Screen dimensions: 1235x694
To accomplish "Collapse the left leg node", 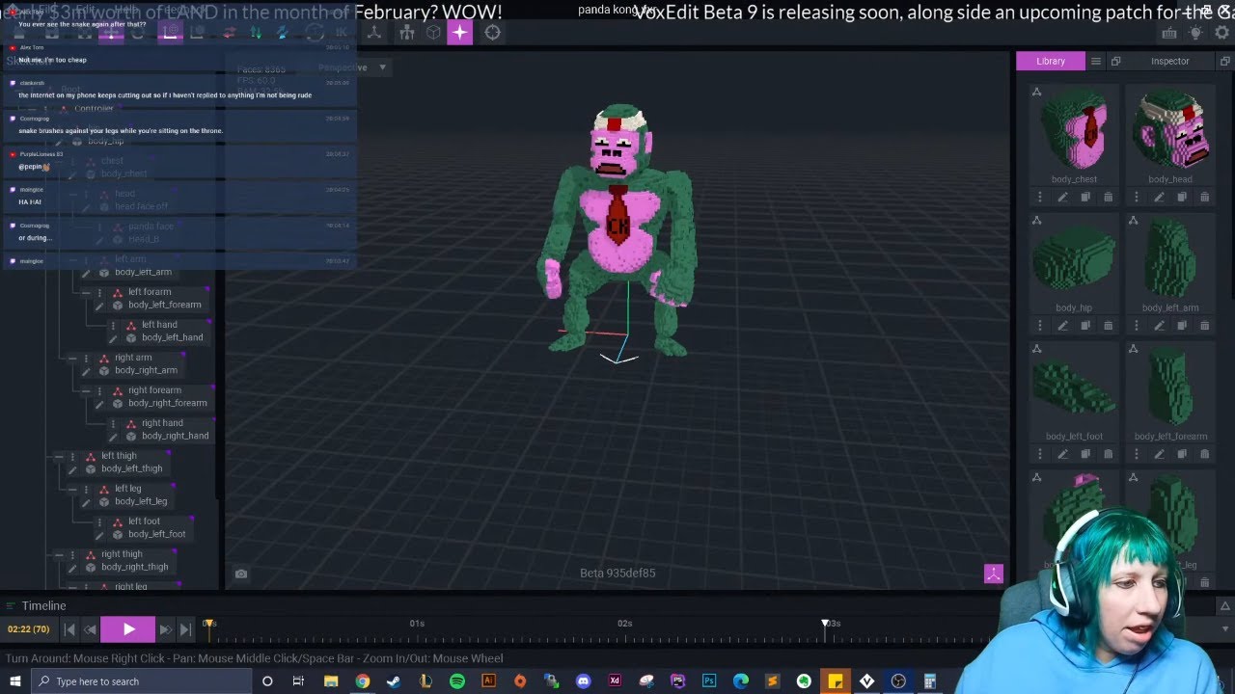I will (72, 489).
